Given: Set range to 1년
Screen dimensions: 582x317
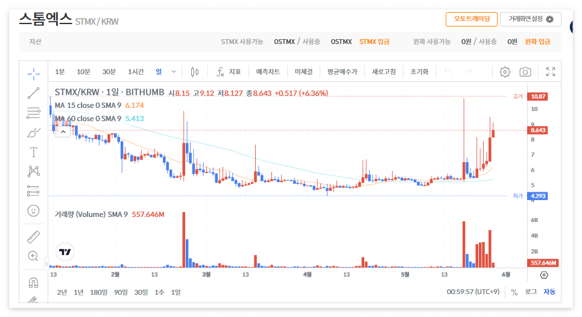Looking at the screenshot, I should pos(78,292).
